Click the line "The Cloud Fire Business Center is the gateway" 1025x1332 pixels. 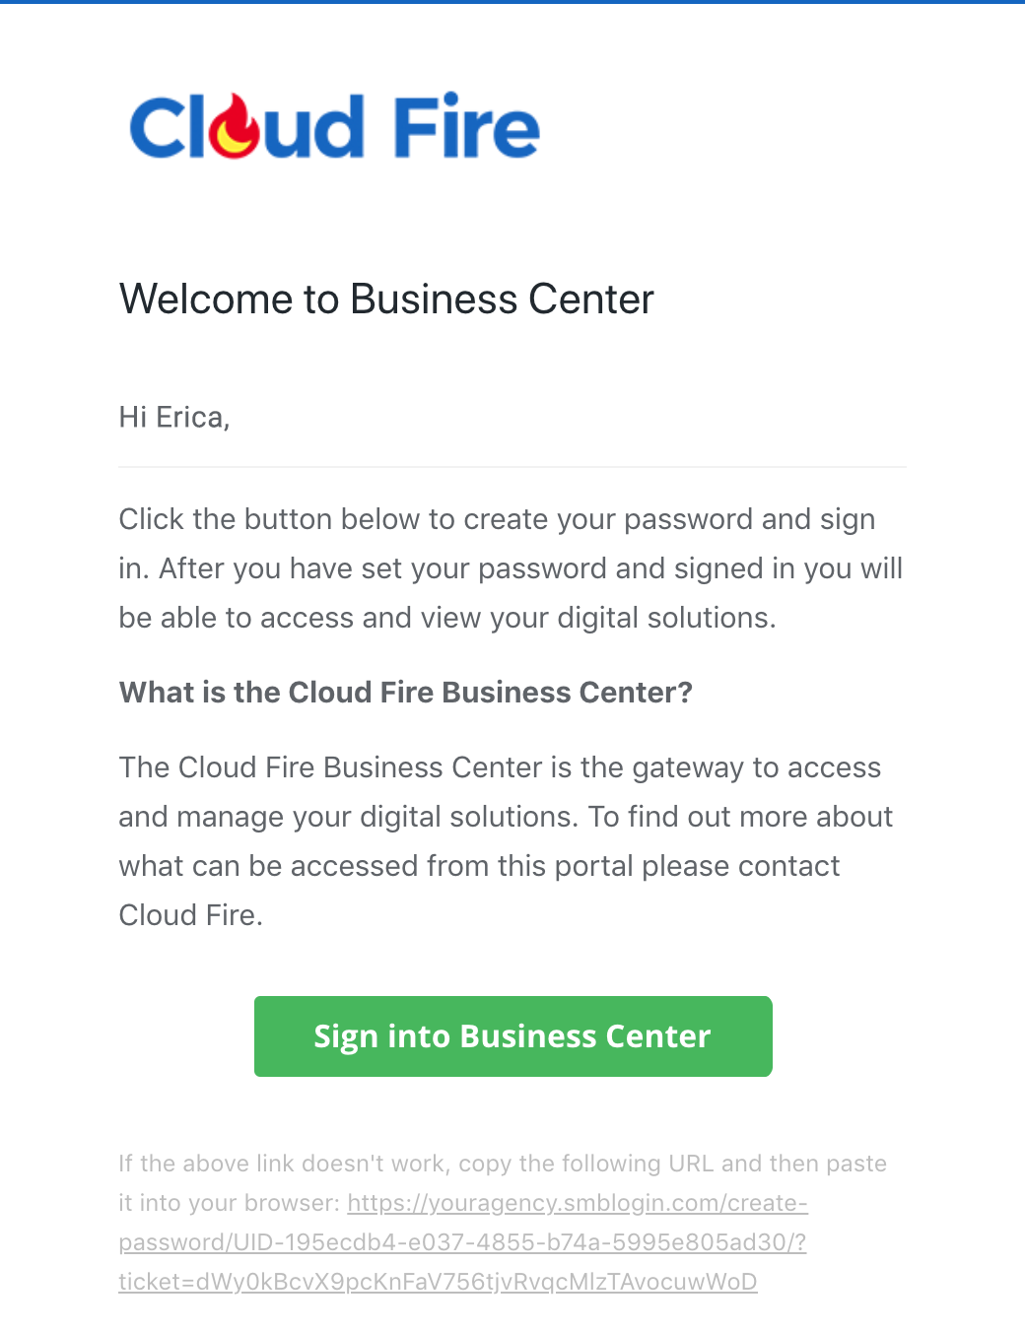pos(500,768)
